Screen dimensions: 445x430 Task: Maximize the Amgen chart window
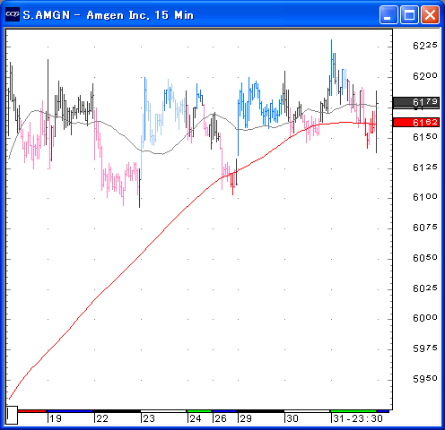[409, 14]
